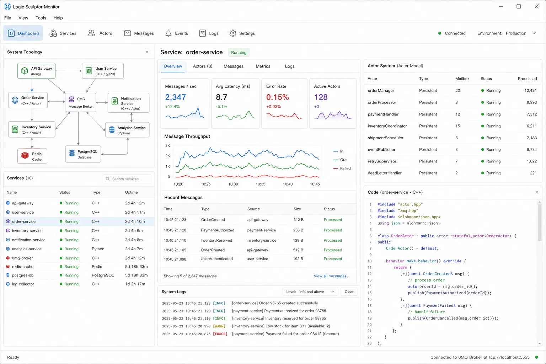The image size is (546, 364).
Task: Open the Events bell icon
Action: (168, 33)
